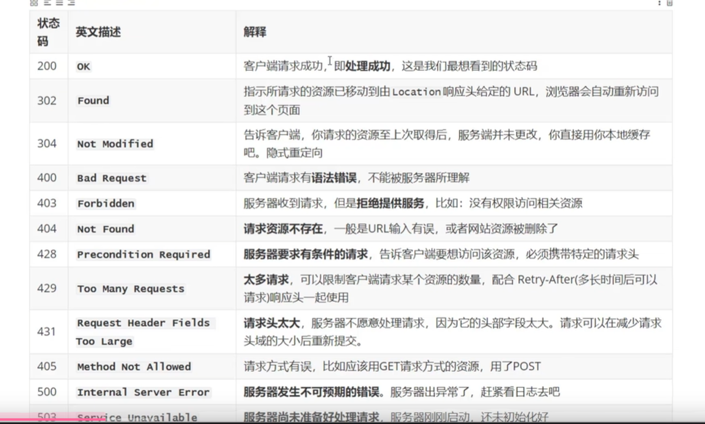705x424 pixels.
Task: Click the bold 服务器要求有条件的请求 text
Action: [306, 254]
